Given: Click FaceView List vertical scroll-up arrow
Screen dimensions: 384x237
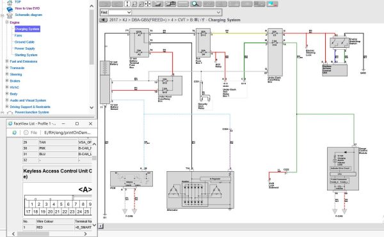Looking at the screenshot, I should point(94,144).
